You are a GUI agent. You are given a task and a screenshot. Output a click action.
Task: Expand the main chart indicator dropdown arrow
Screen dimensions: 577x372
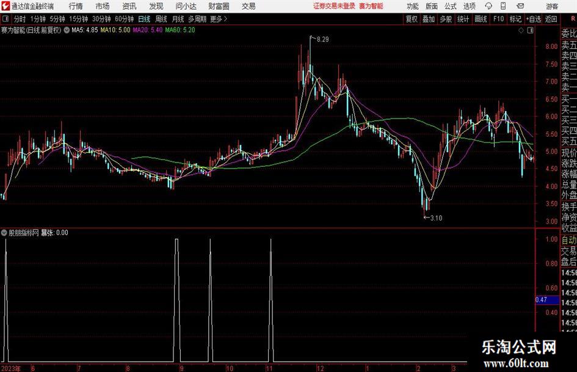tap(67, 30)
